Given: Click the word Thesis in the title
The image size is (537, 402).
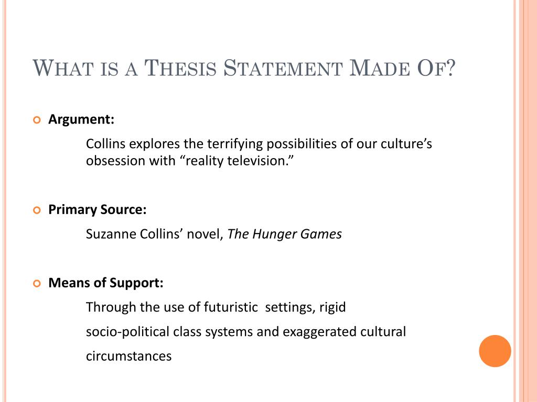Looking at the screenshot, I should pyautogui.click(x=180, y=68).
